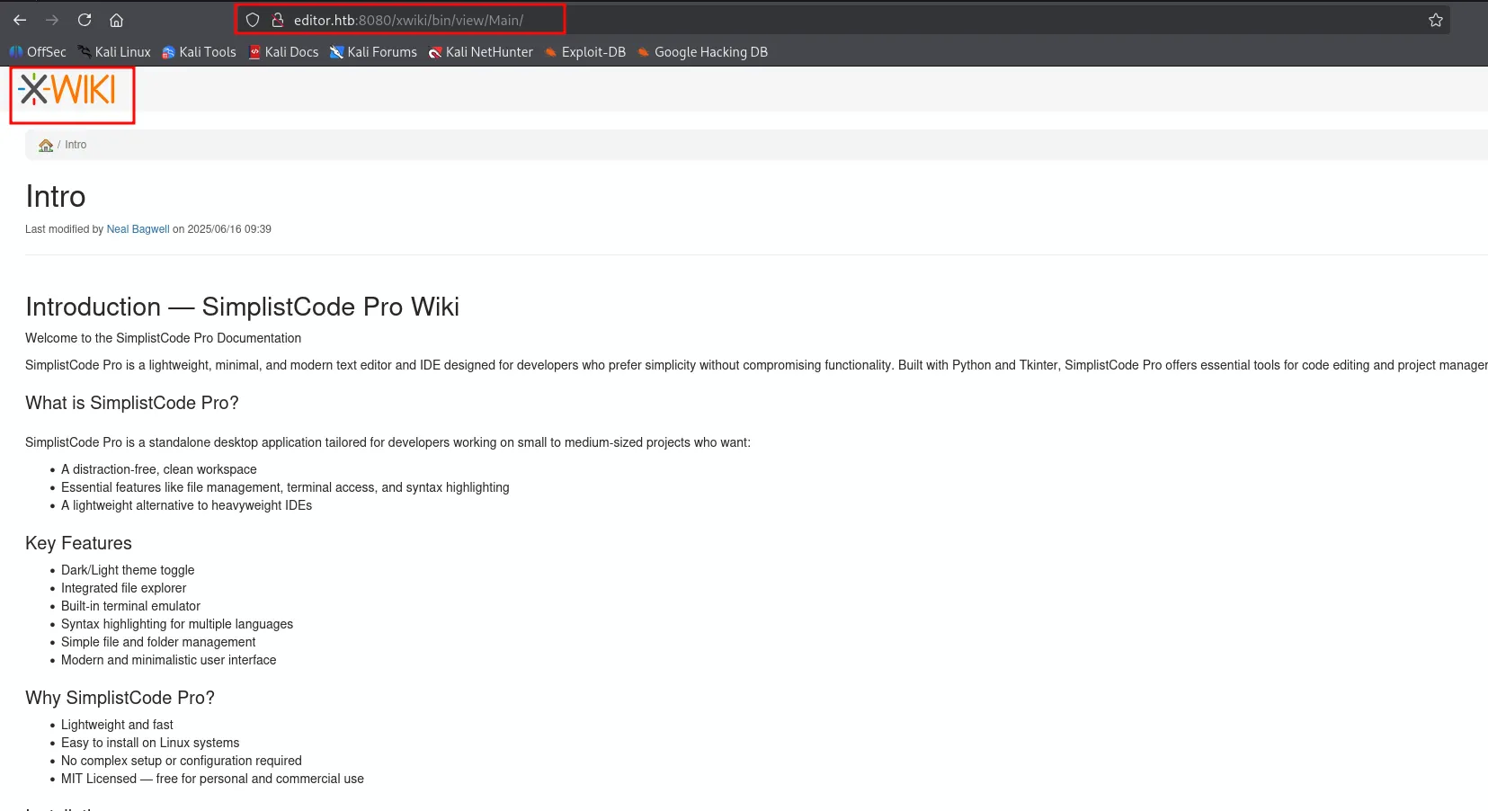This screenshot has height=811, width=1488.
Task: Select the Intro breadcrumb item
Action: (x=76, y=145)
